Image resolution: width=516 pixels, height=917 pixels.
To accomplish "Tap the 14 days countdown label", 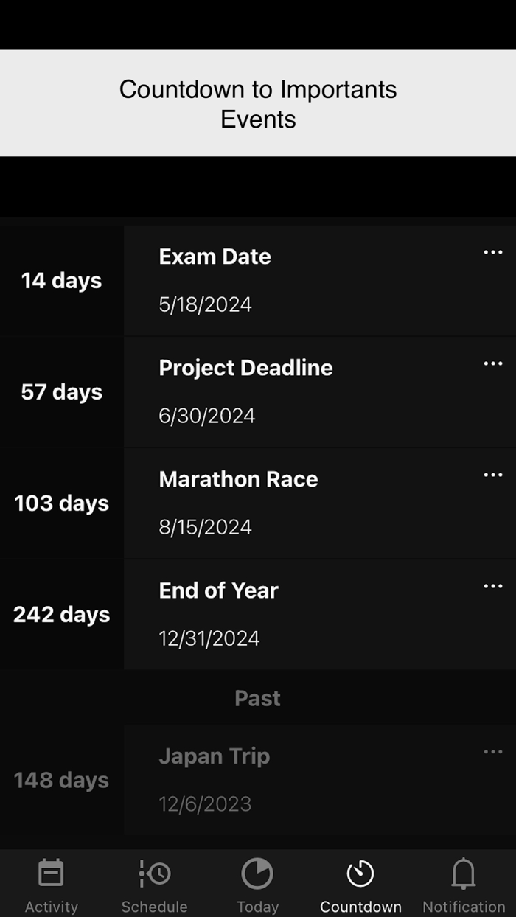I will point(61,281).
